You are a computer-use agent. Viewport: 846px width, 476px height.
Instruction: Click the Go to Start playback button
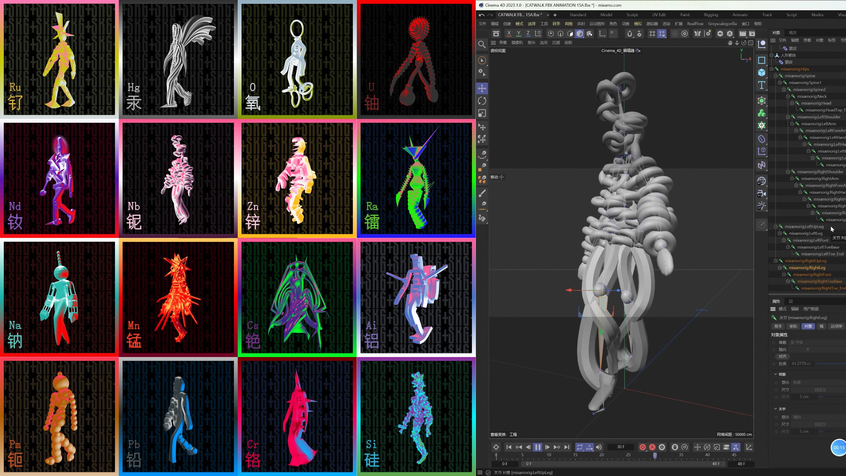[509, 447]
